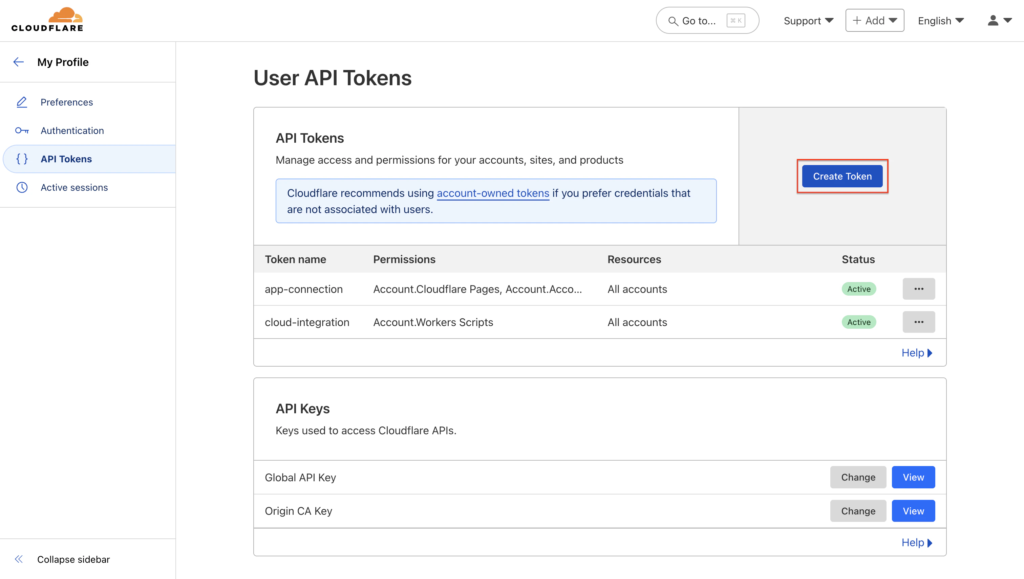Click the Authentication key icon

coord(22,131)
